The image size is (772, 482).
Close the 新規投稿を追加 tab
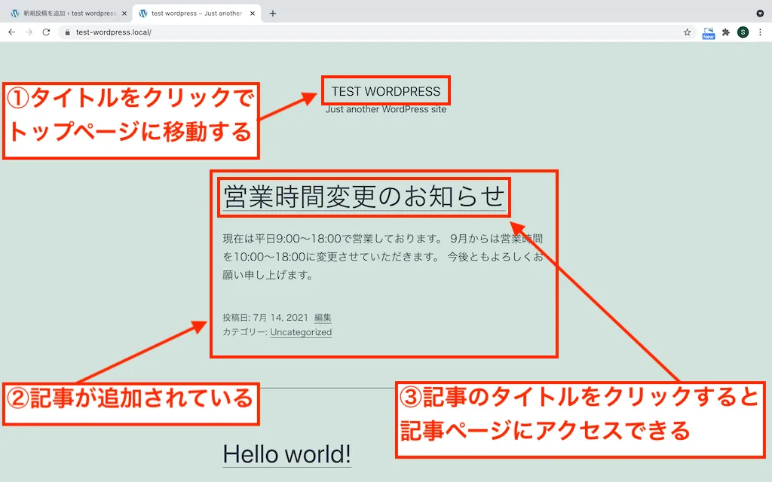coord(124,14)
